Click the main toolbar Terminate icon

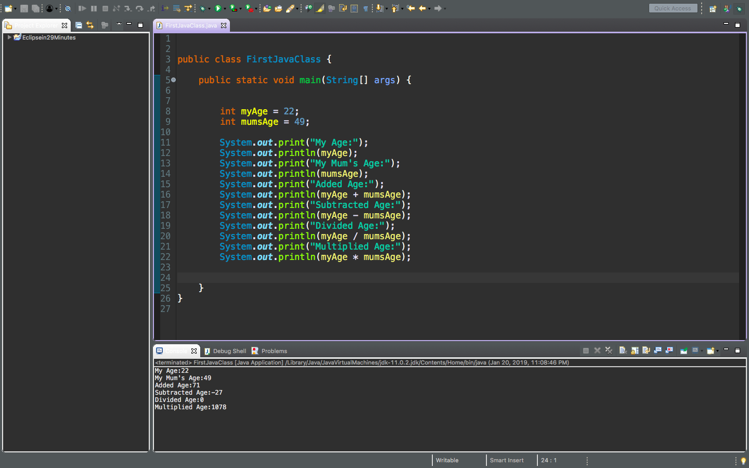[x=105, y=8]
